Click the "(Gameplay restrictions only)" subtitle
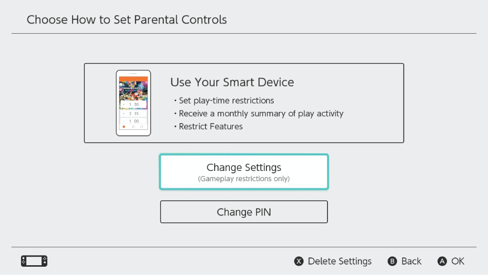 click(244, 179)
